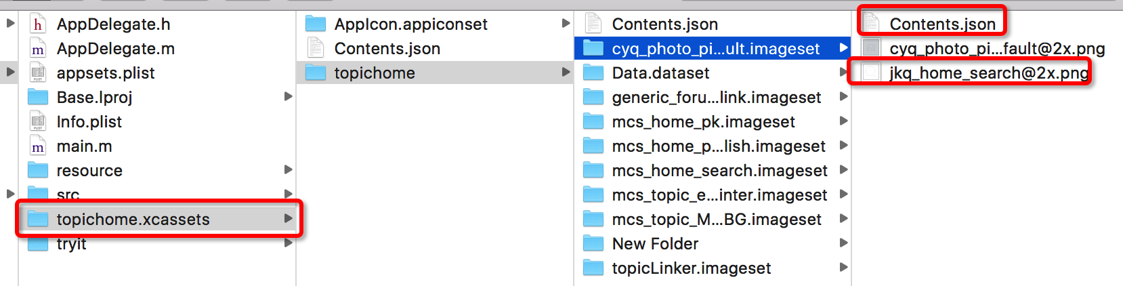Click the Data.dataset folder icon

593,73
